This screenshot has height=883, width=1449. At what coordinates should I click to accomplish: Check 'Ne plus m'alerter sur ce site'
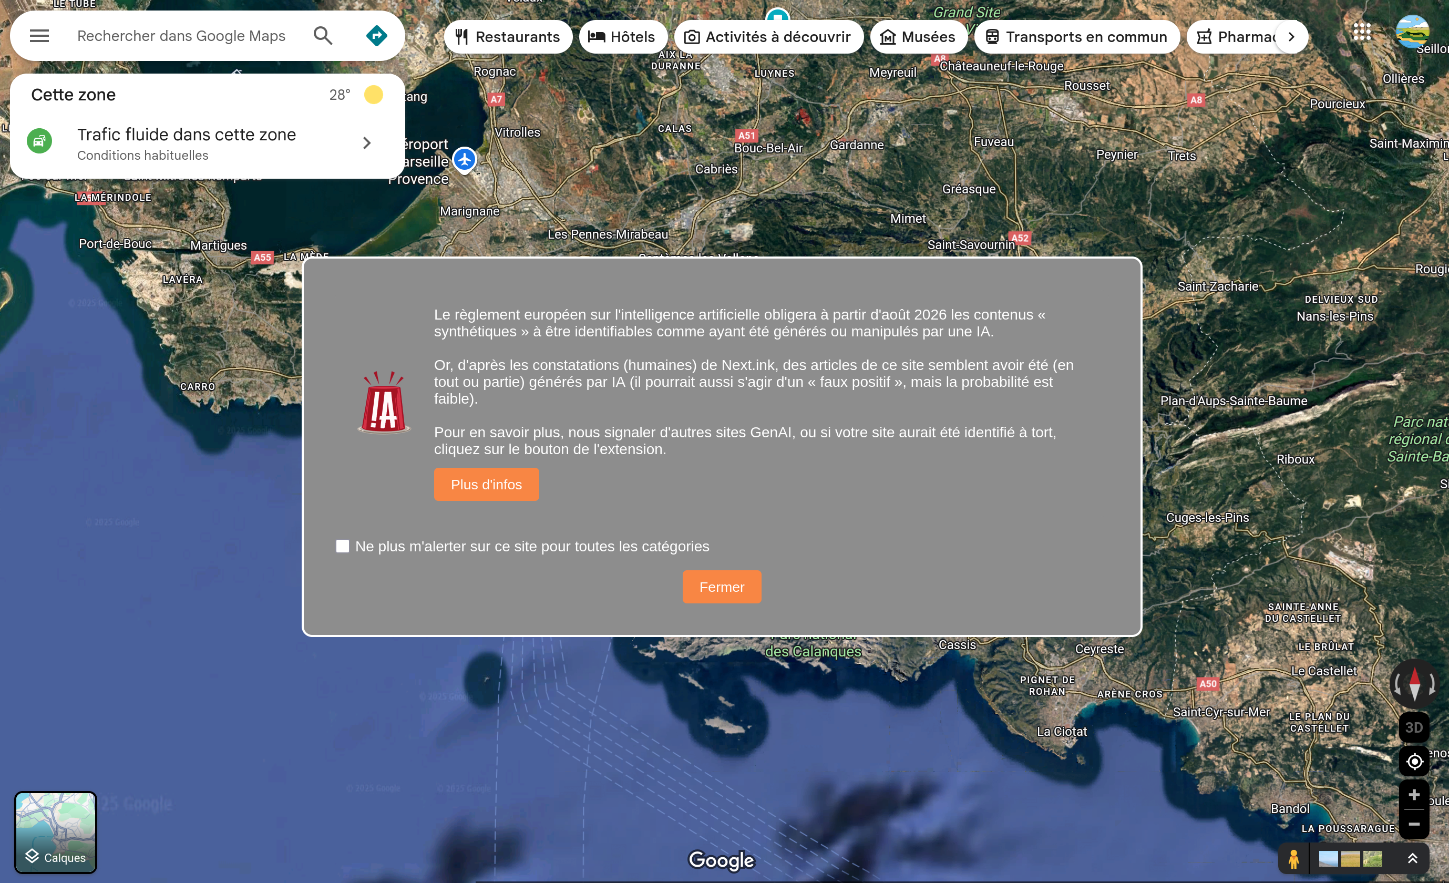(x=342, y=546)
